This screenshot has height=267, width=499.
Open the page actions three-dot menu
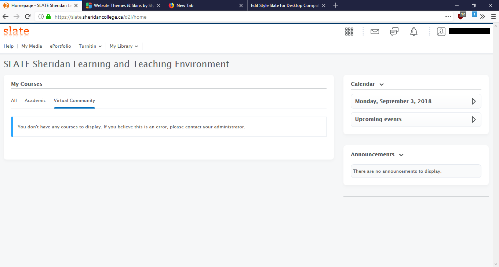(448, 17)
